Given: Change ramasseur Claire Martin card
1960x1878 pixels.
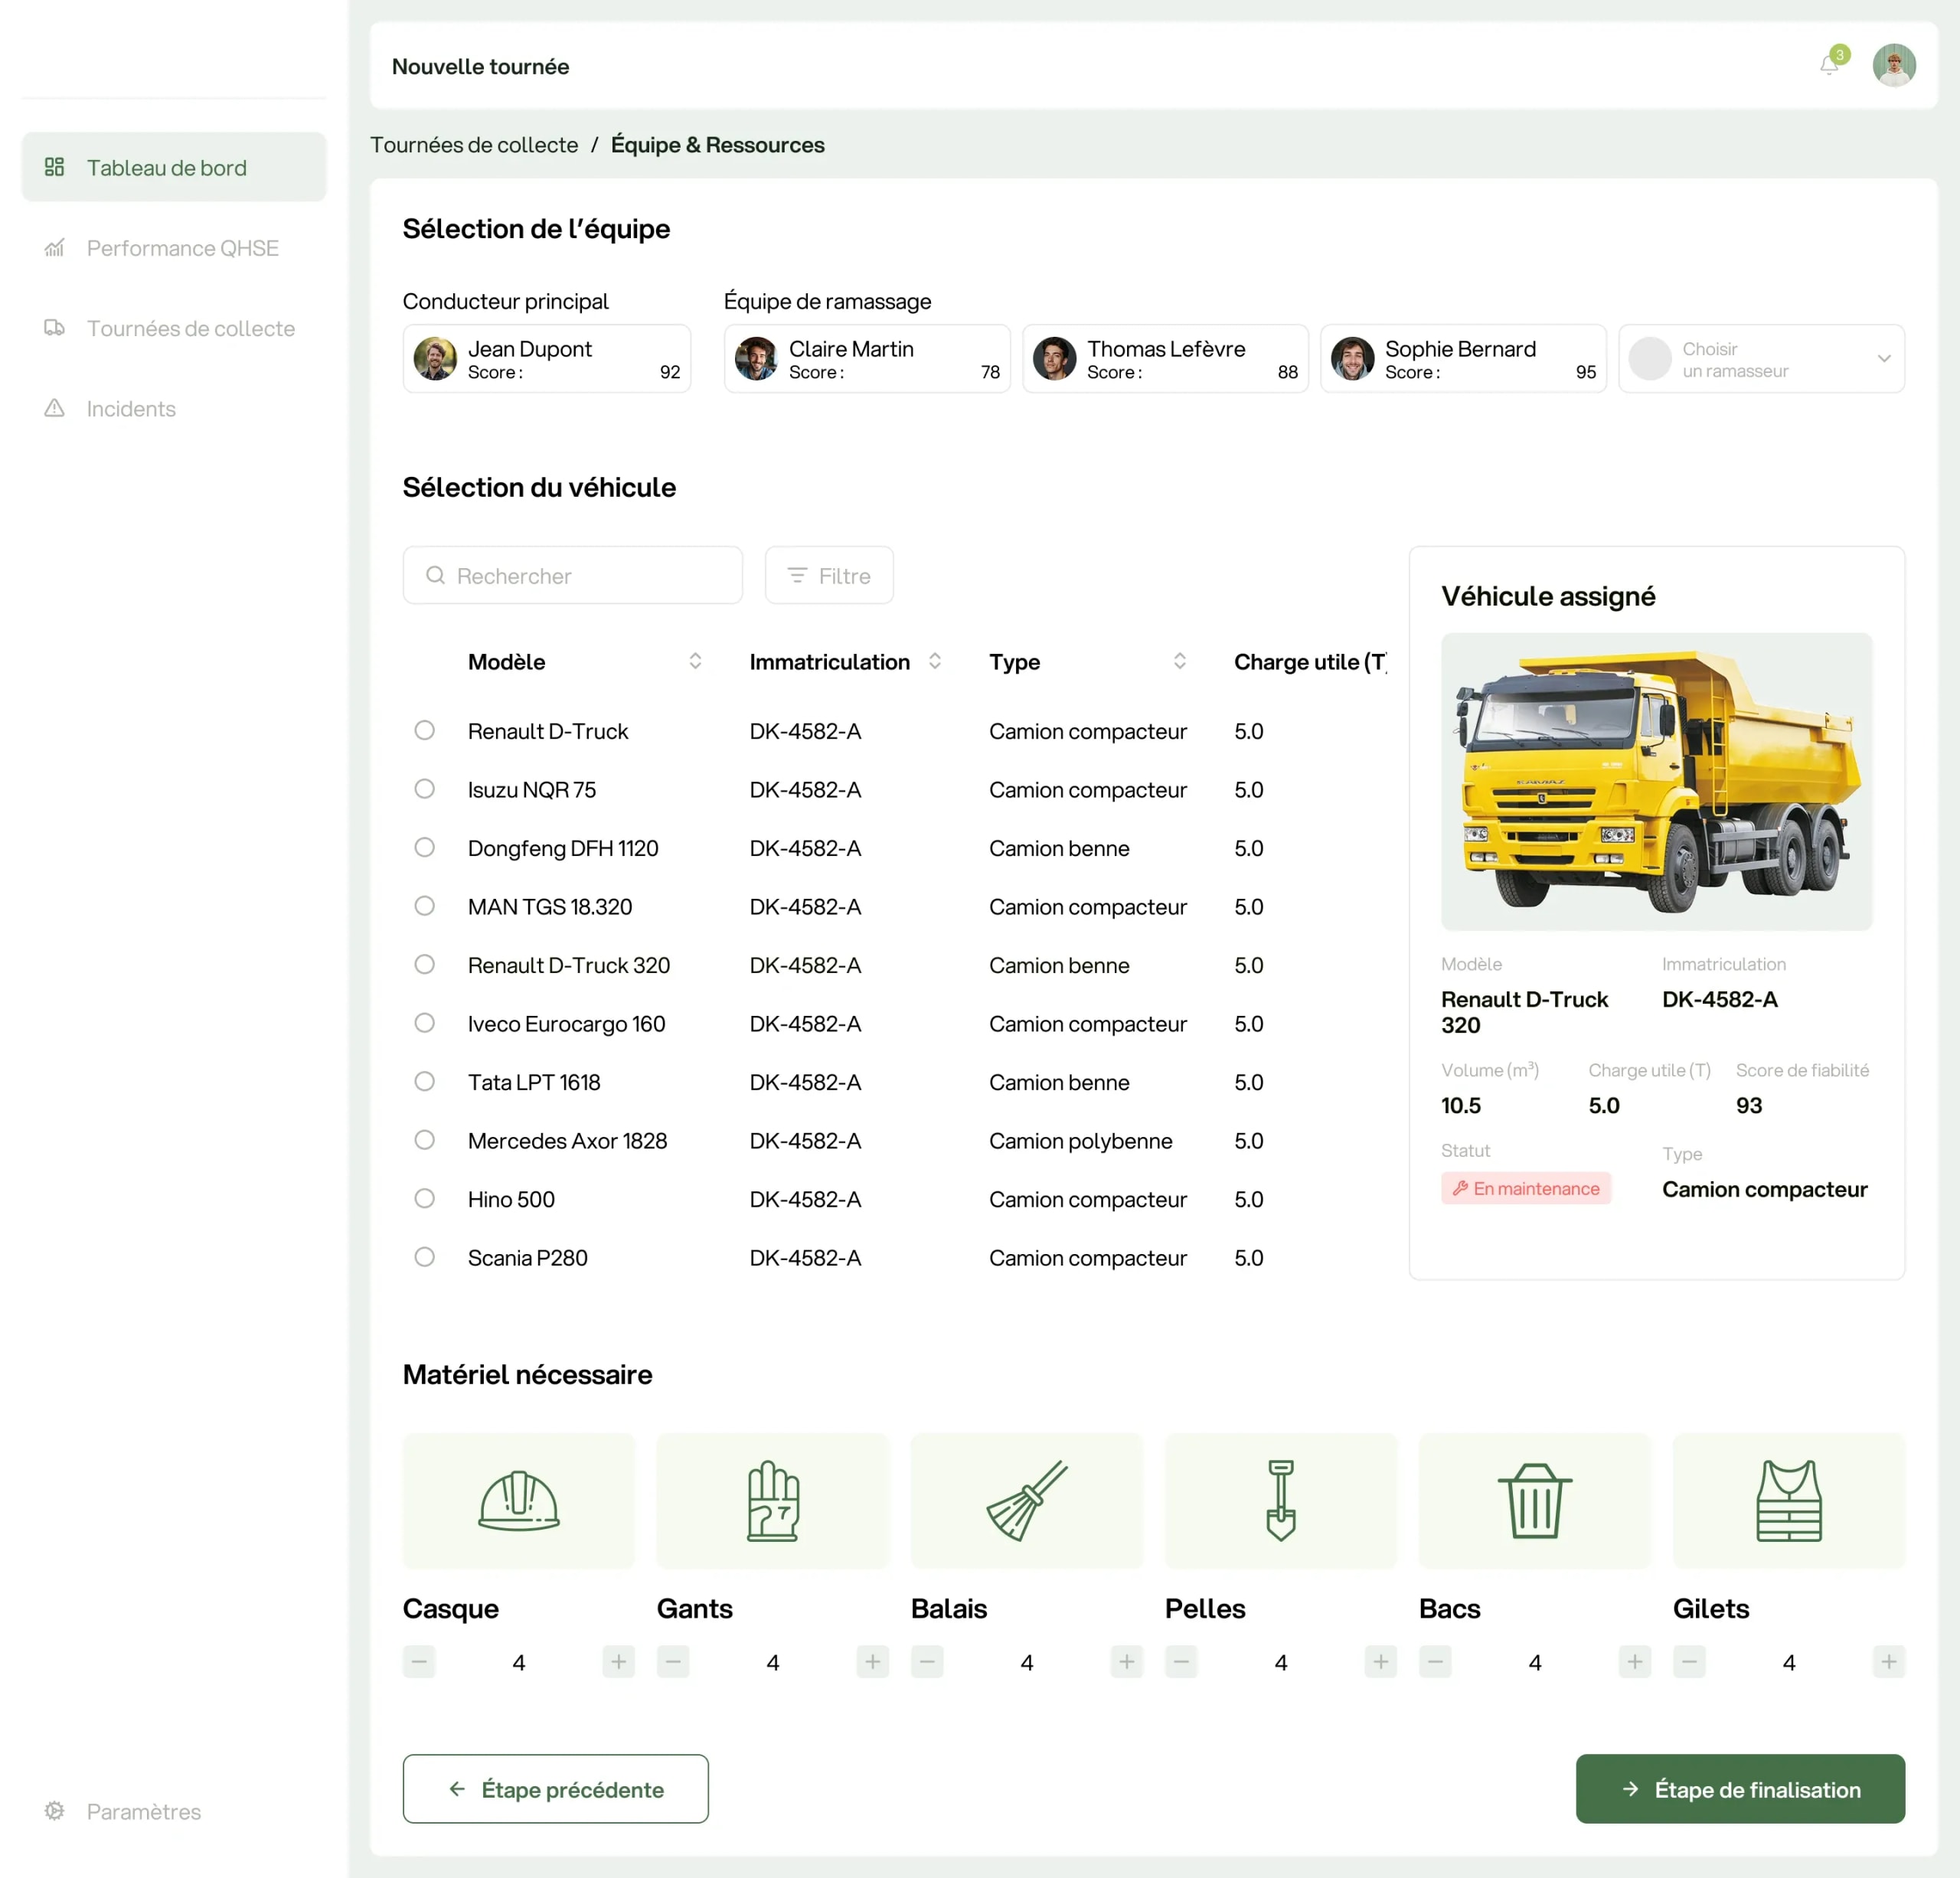Looking at the screenshot, I should coord(867,358).
